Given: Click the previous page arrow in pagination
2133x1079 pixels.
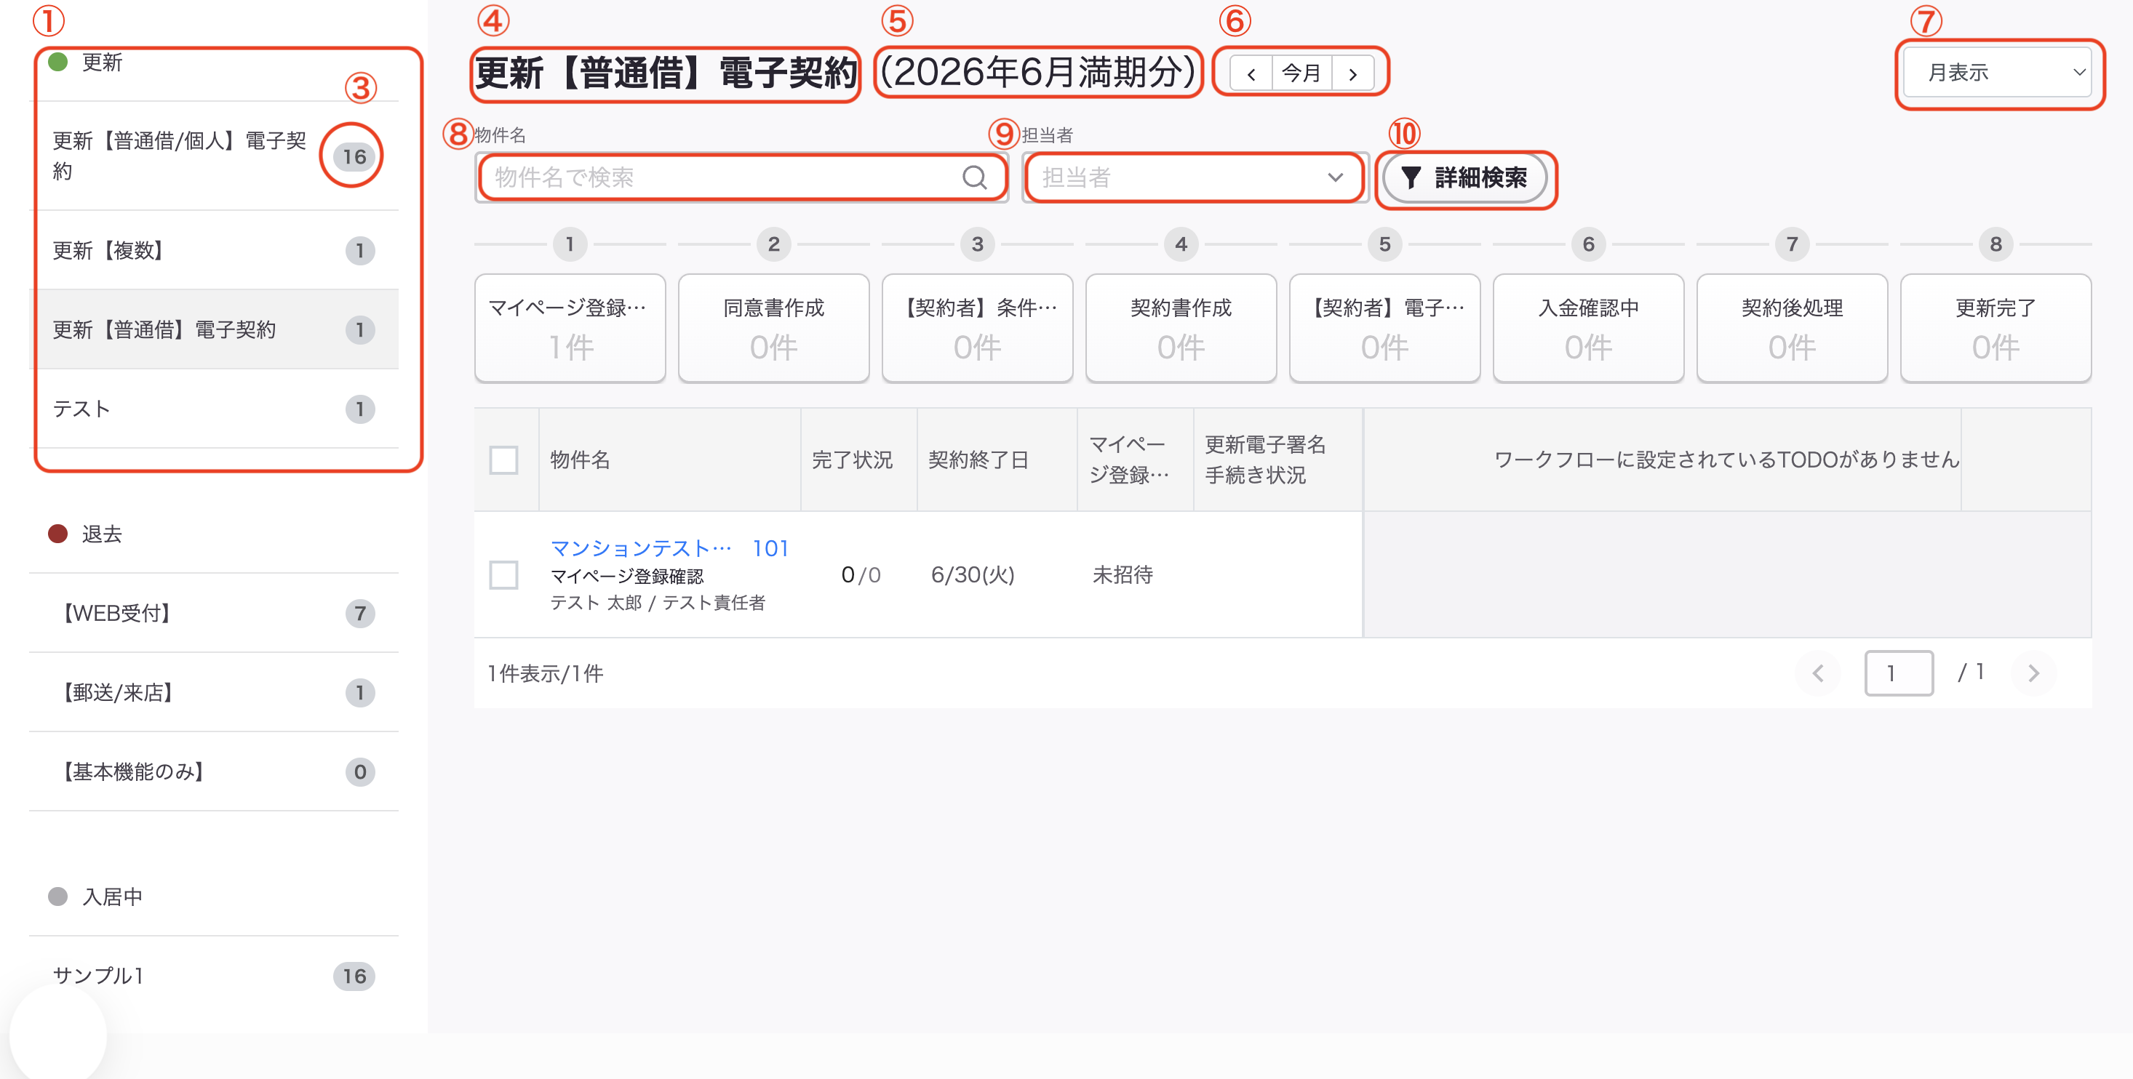Looking at the screenshot, I should point(1817,673).
